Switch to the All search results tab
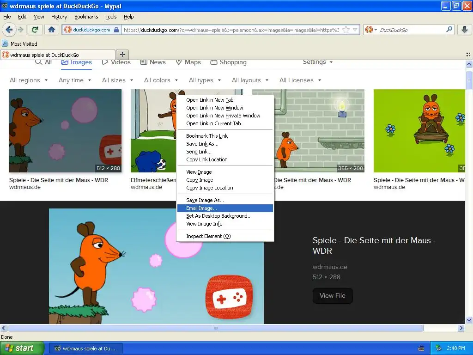Image resolution: width=473 pixels, height=355 pixels. pyautogui.click(x=44, y=62)
